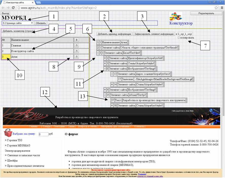Switch to the 'Конструктор сайта' browser tab

tap(17, 3)
